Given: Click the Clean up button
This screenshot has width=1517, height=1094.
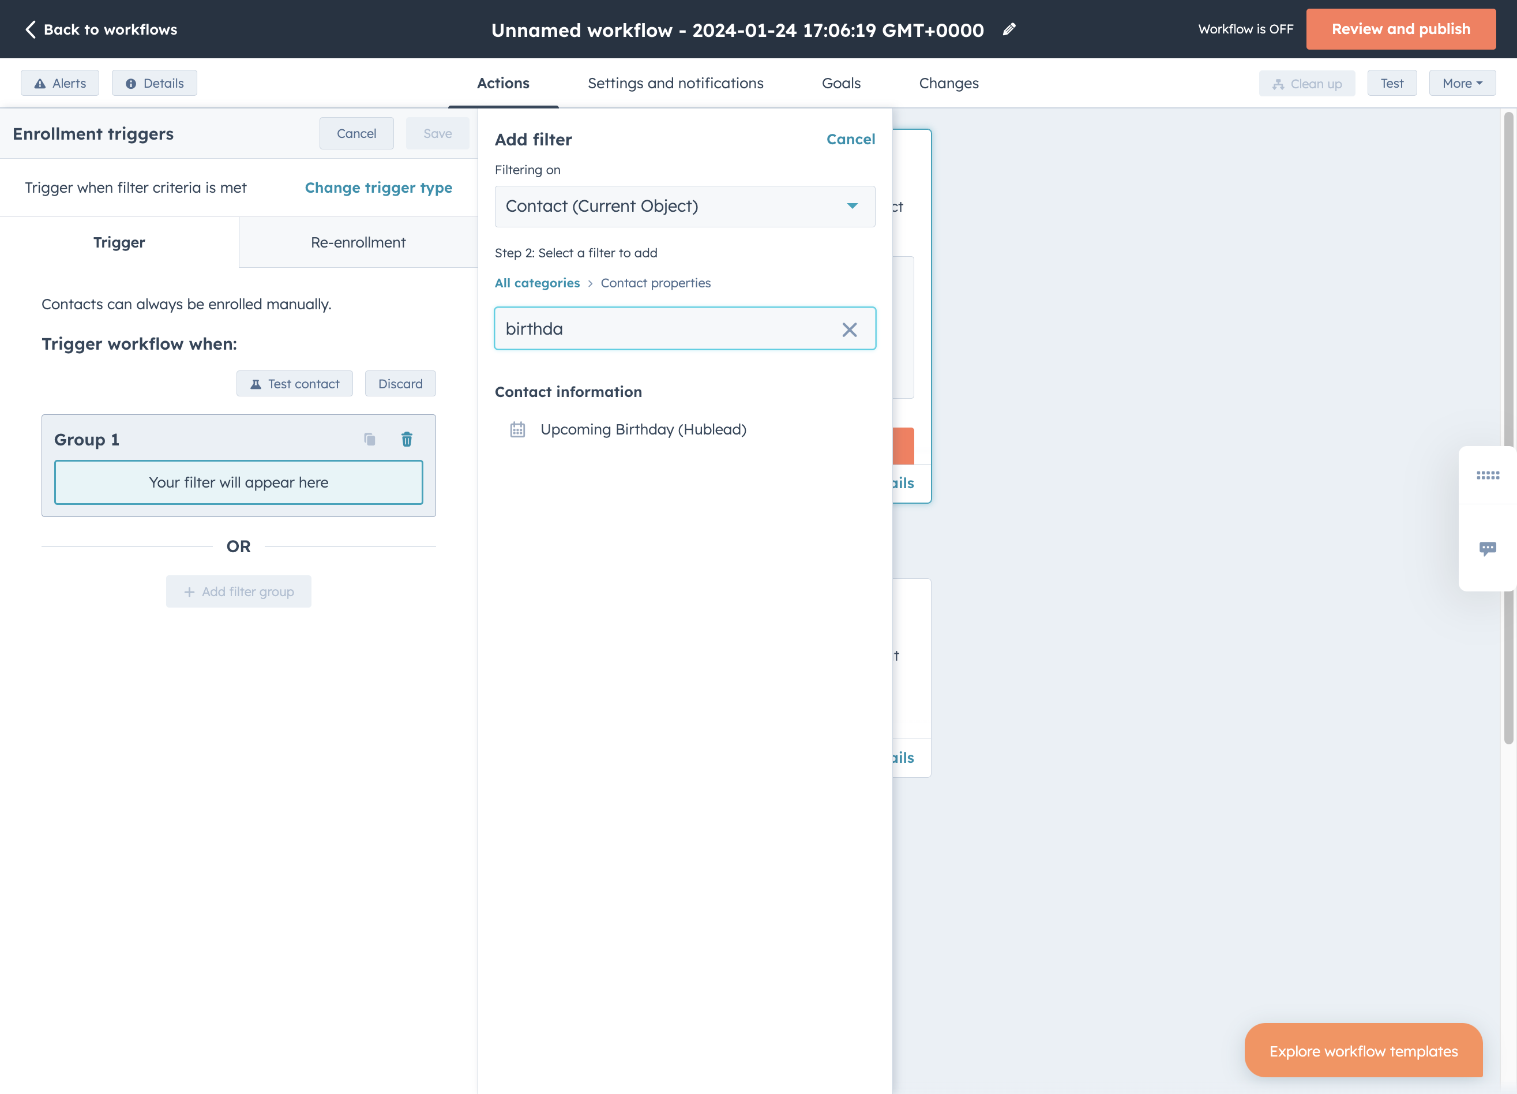Looking at the screenshot, I should (x=1306, y=84).
